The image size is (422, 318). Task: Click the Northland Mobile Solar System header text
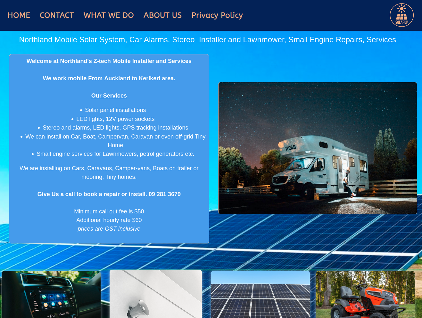click(208, 40)
